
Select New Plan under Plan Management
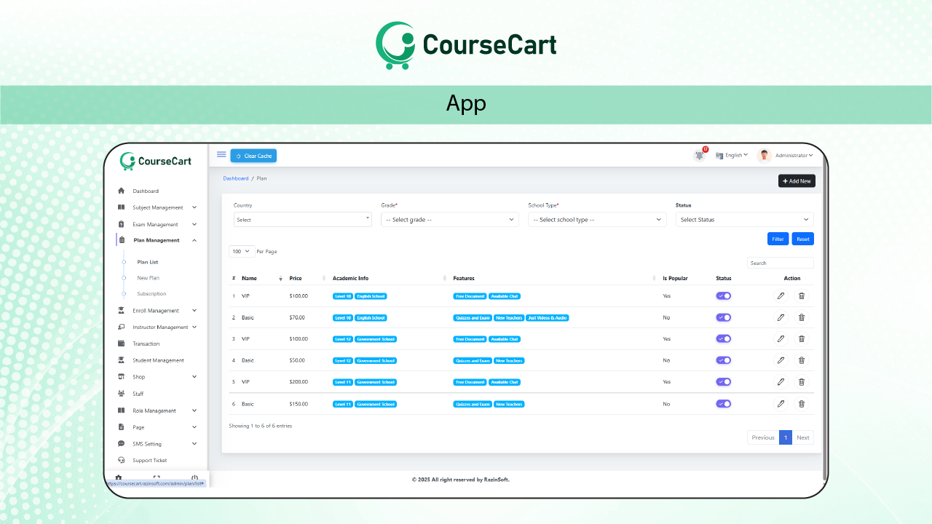tap(148, 277)
